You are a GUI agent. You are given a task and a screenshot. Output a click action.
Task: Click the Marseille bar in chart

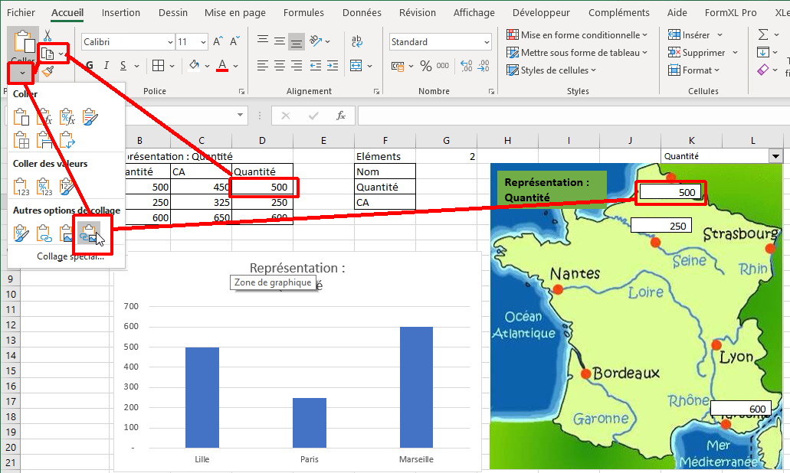(x=416, y=387)
